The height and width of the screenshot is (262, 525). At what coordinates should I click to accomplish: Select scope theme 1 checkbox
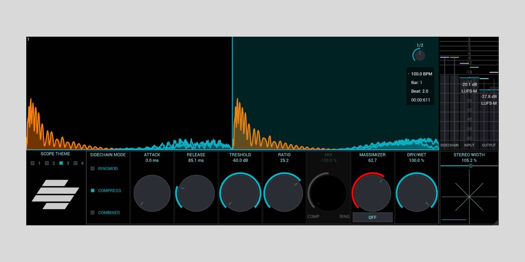tap(33, 163)
